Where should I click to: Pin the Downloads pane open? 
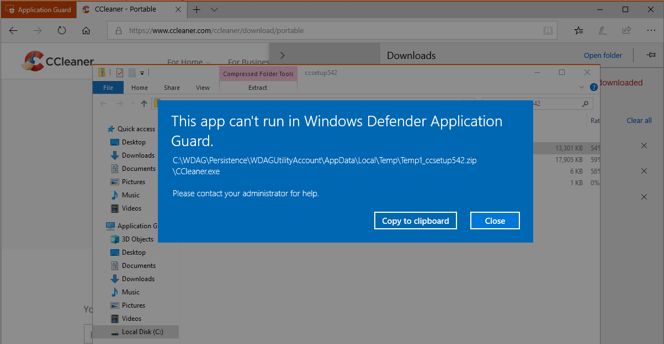(651, 55)
